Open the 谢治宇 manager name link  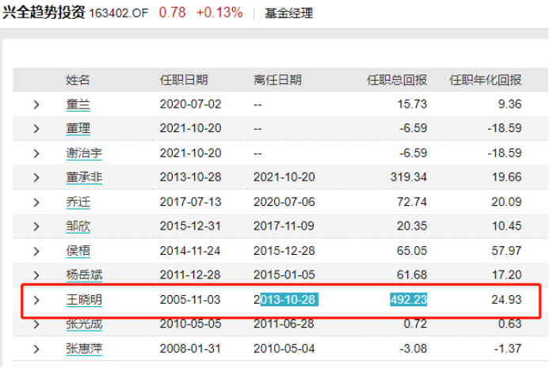(83, 153)
